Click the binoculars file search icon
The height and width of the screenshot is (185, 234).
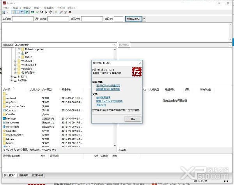point(70,12)
